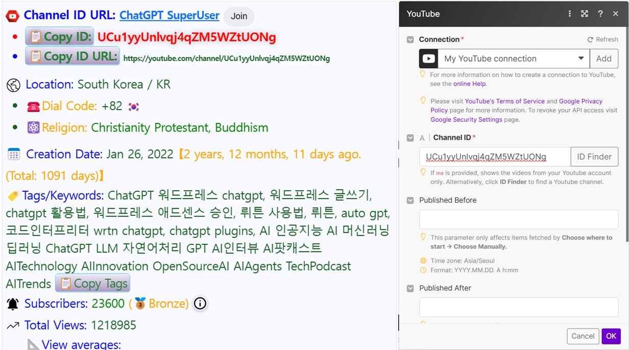Screen dimensions: 629x350
Task: Click the Channel ID input field
Action: coord(495,157)
